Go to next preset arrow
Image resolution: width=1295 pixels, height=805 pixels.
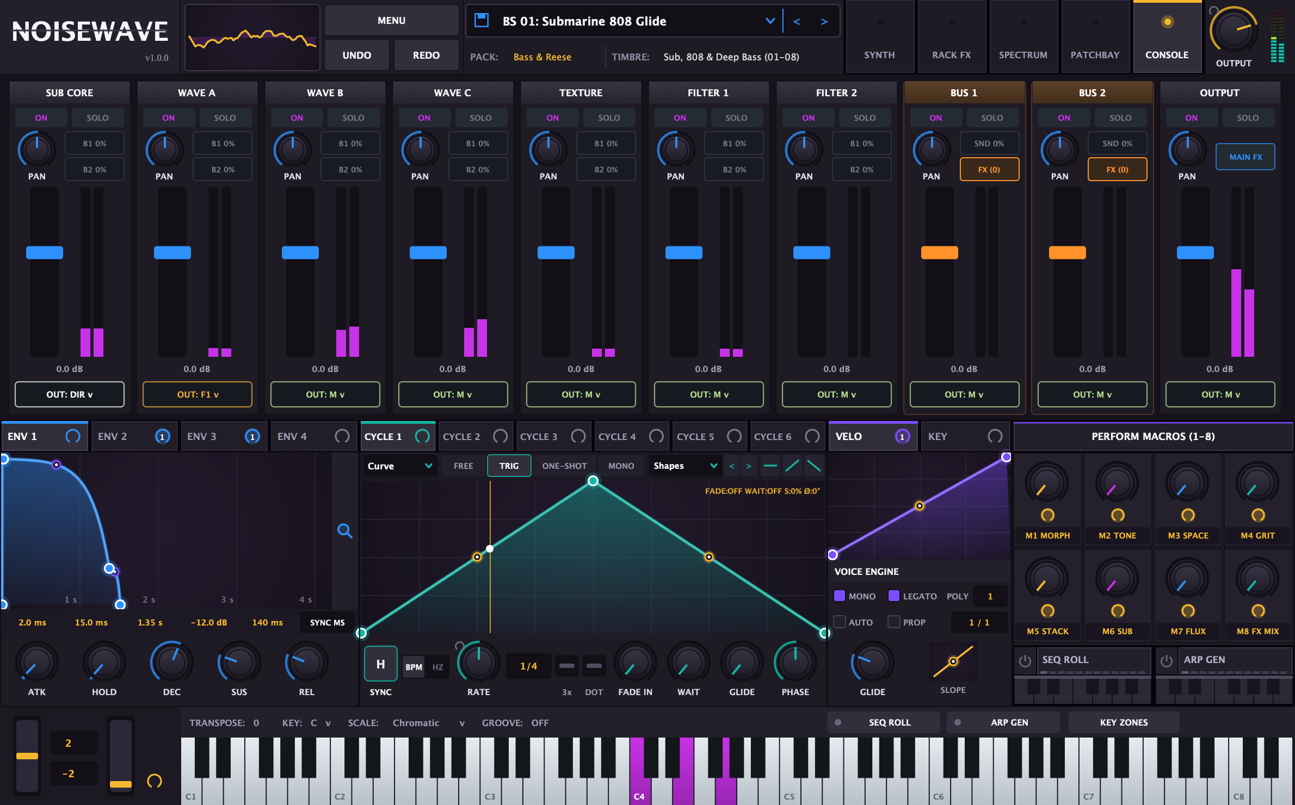(x=824, y=21)
